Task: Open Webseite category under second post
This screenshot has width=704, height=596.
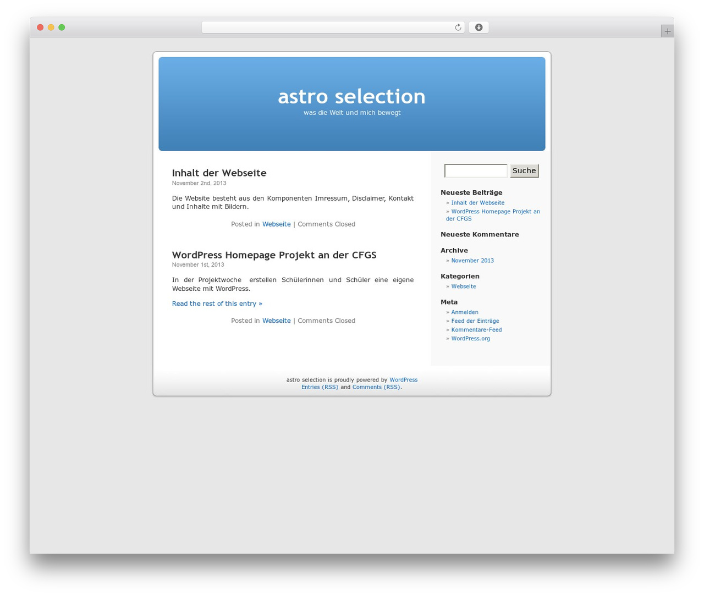Action: click(x=276, y=321)
